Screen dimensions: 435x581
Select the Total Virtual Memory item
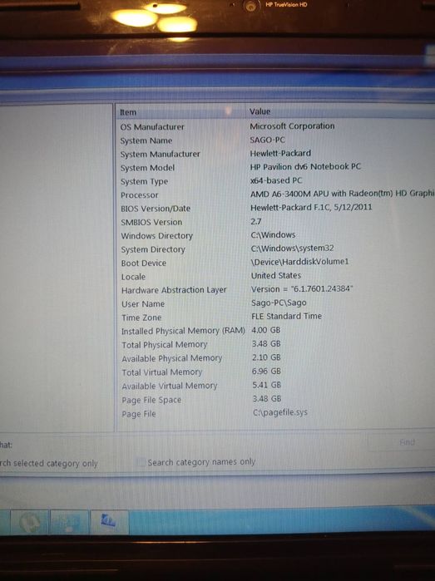(x=162, y=372)
